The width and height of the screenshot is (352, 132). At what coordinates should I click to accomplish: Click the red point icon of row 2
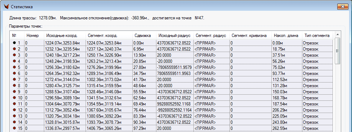point(14,49)
